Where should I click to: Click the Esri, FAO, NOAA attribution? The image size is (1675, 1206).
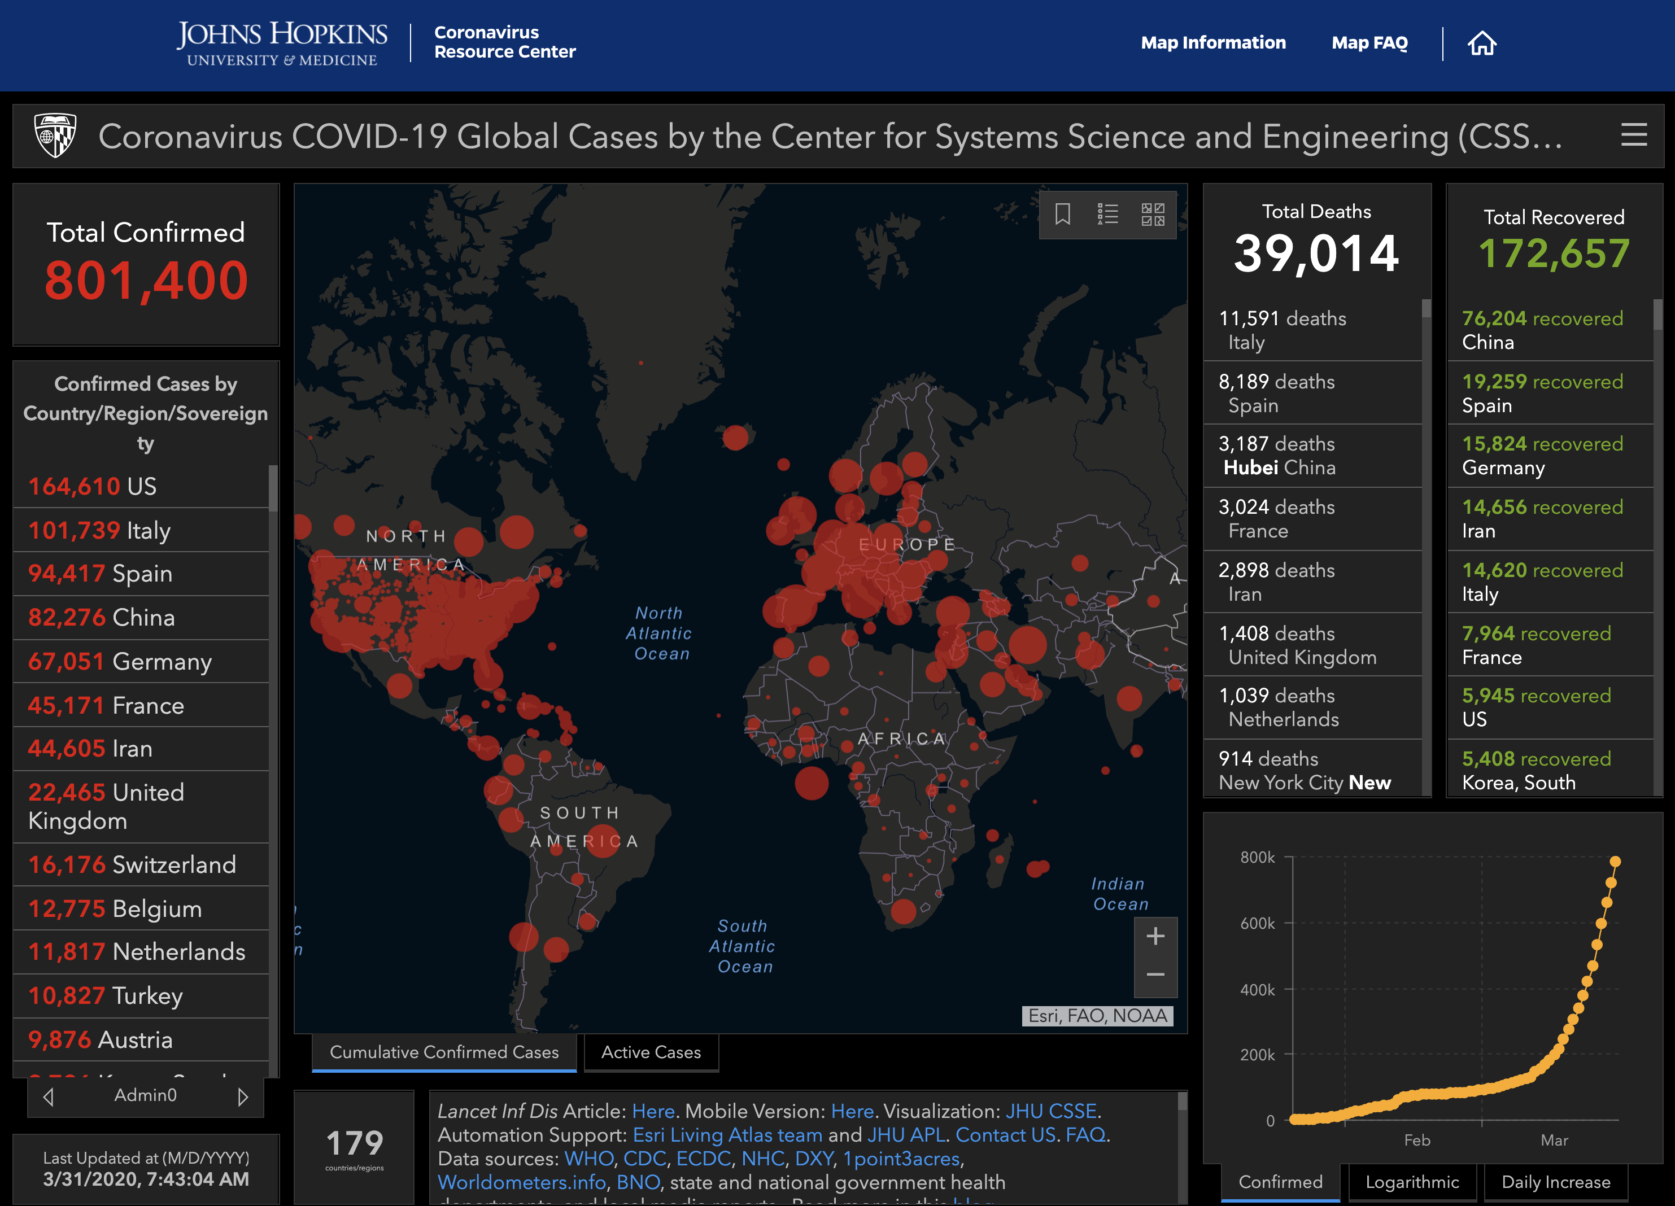click(x=1097, y=1016)
